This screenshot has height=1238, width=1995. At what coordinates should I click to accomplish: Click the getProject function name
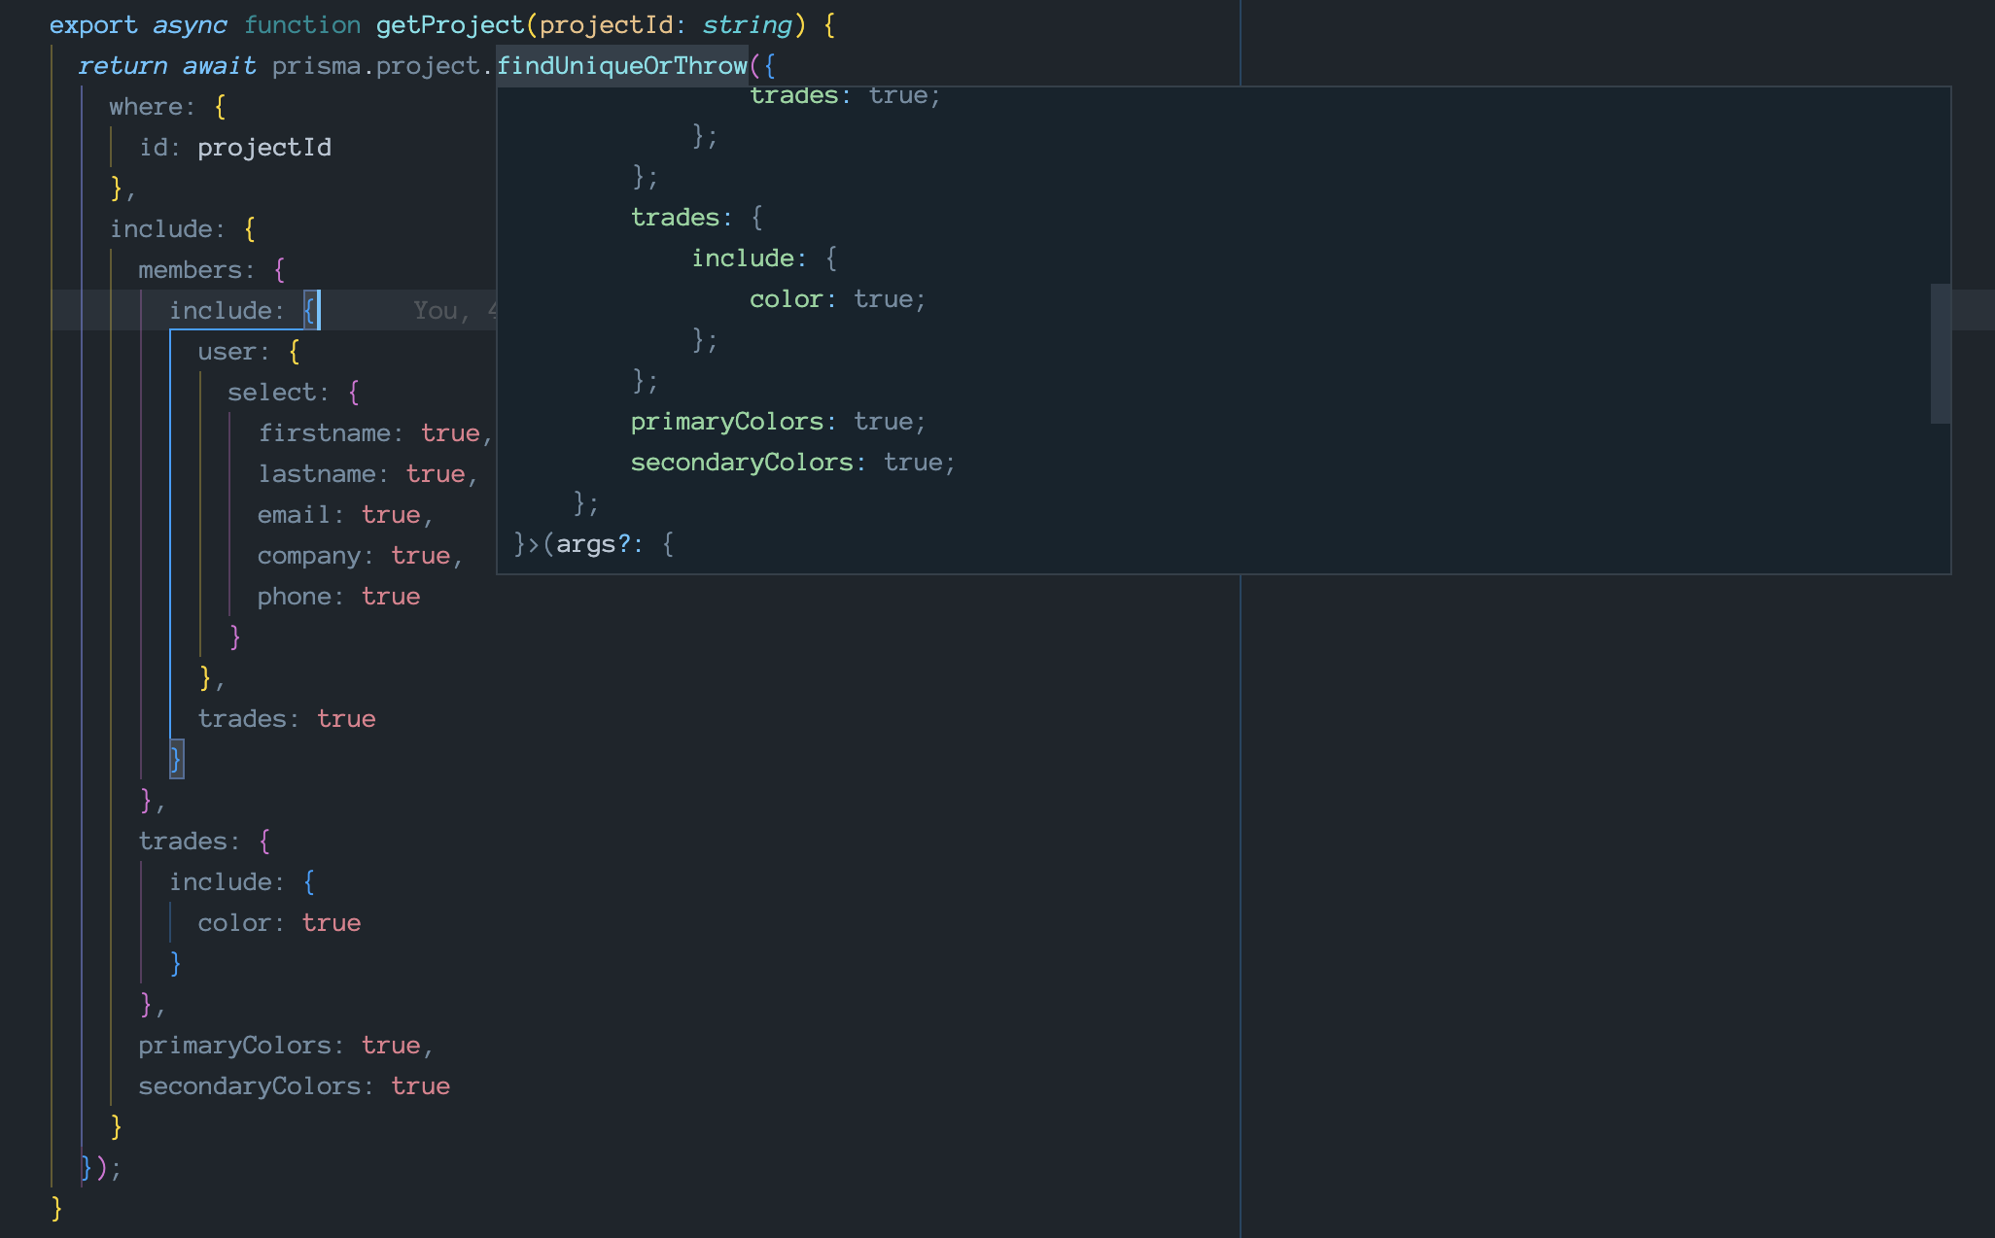(x=449, y=25)
